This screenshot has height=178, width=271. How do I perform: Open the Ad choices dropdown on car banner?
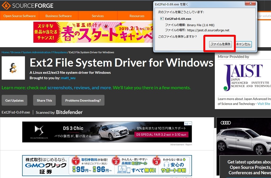pos(187,123)
